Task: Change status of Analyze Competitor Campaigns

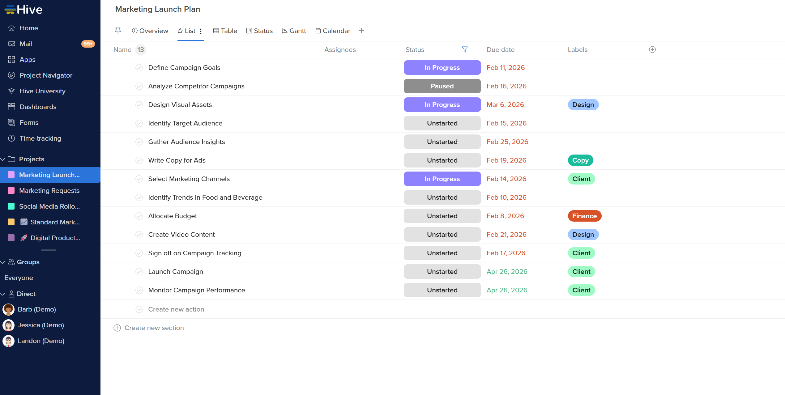Action: [442, 86]
